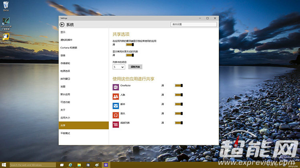Click the OneNote app icon
This screenshot has width=300, height=168.
click(116, 87)
